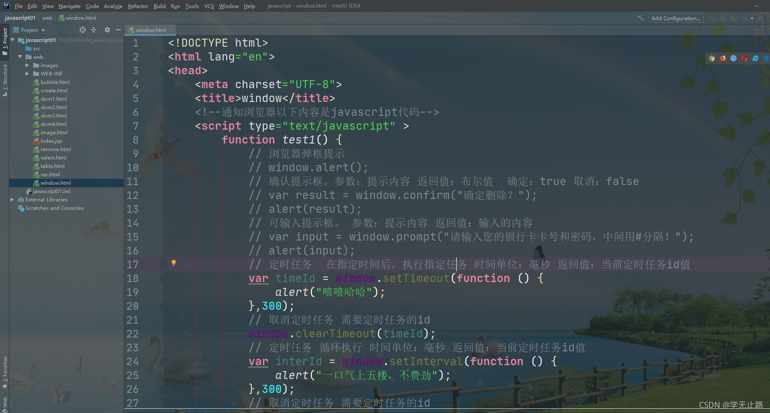Open in Firefox browser icon
770x413 pixels.
tap(723, 58)
